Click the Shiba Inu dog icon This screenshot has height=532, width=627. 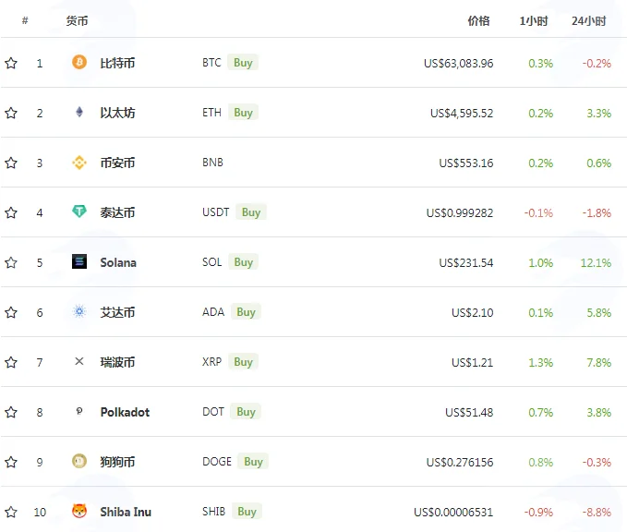tap(79, 511)
